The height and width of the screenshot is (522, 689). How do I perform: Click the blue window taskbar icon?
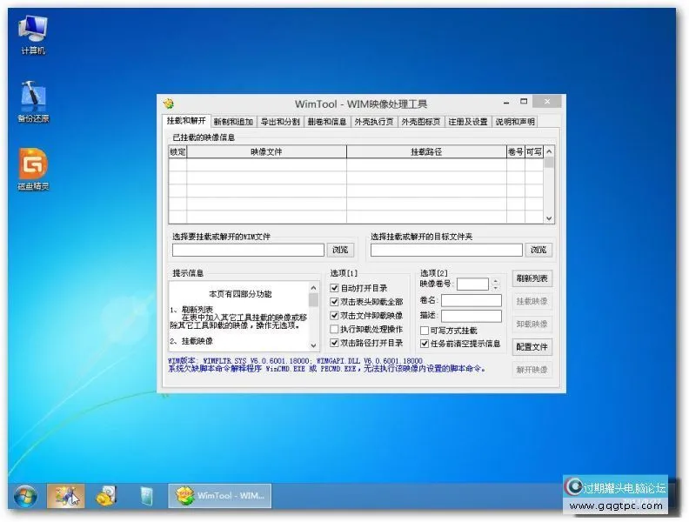[147, 496]
